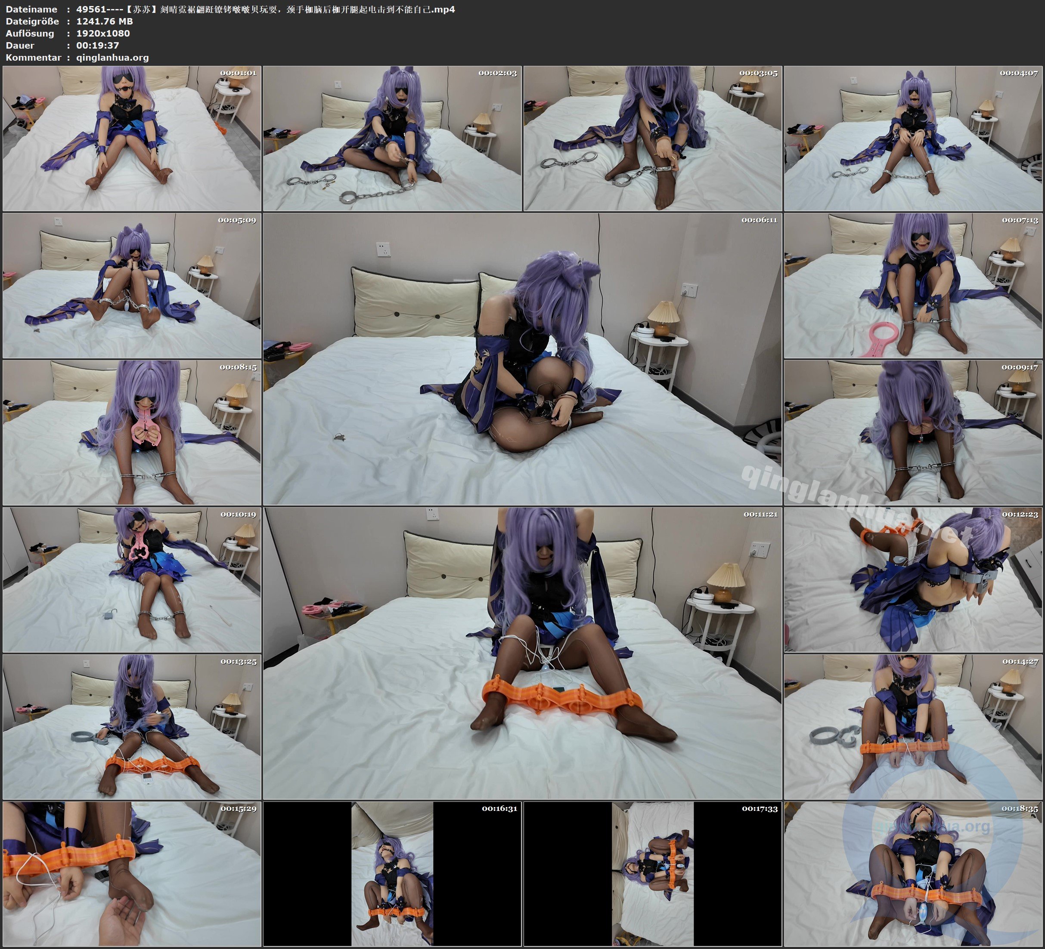Image resolution: width=1045 pixels, height=949 pixels.
Task: Click the vertical frame at 00:16:31
Action: (x=392, y=874)
